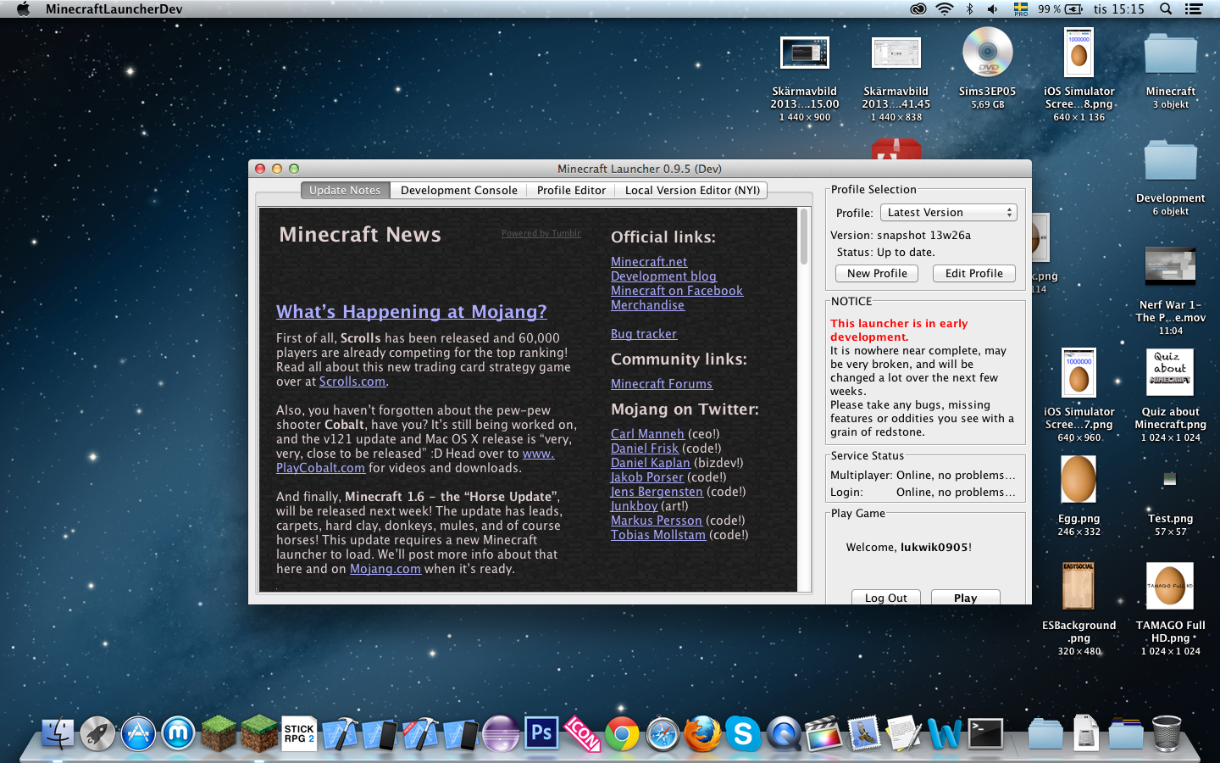Go to the Local Version Editor (NYI) tab
The image size is (1220, 763).
point(692,191)
